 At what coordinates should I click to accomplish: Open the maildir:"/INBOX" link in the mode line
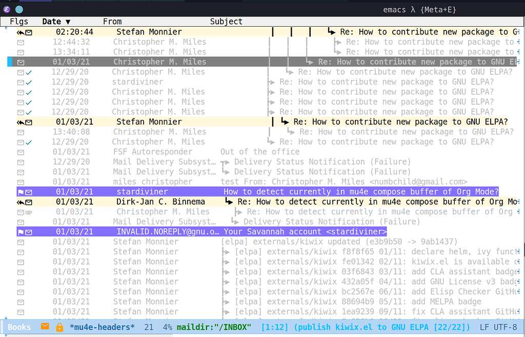point(214,327)
